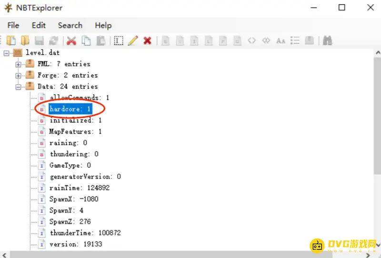Screen dimensions: 381x258
Task: Open the Search menu
Action: coord(70,25)
